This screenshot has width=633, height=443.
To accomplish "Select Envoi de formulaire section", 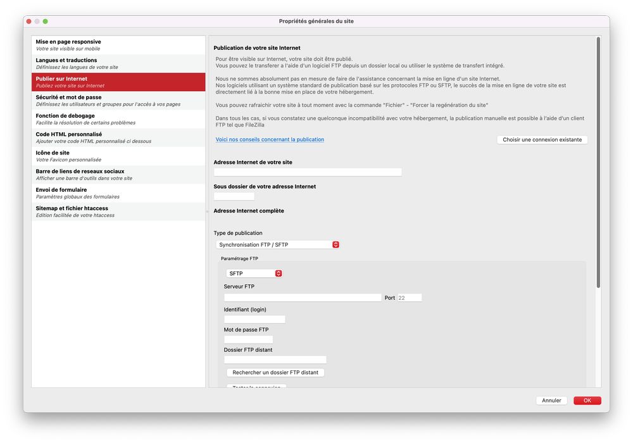I will (x=118, y=193).
